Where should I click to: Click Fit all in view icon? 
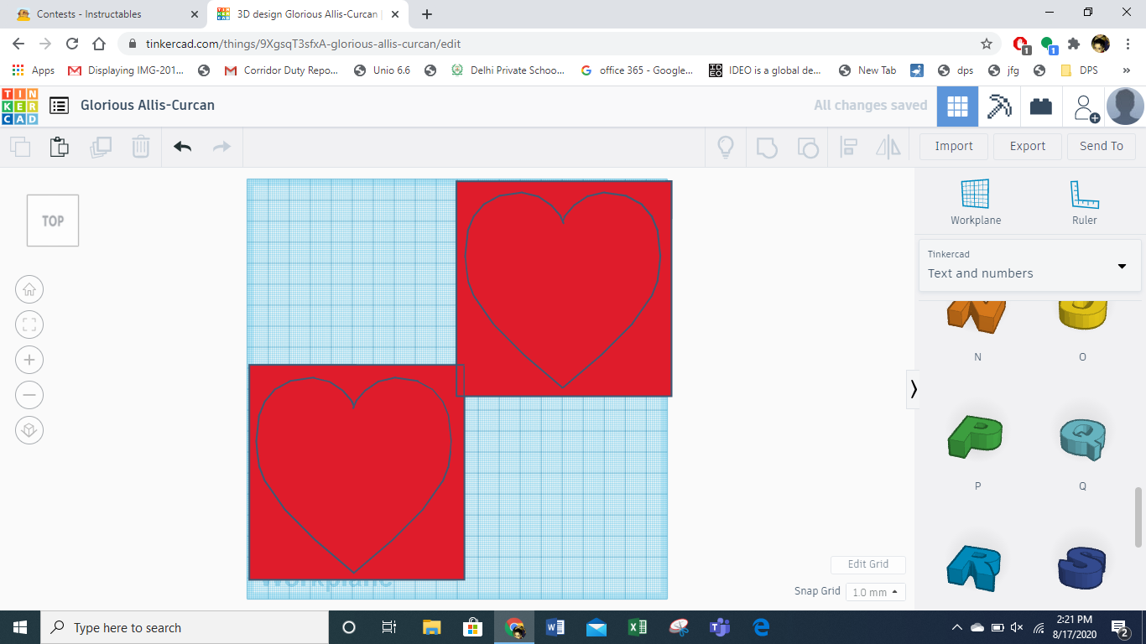pyautogui.click(x=29, y=325)
